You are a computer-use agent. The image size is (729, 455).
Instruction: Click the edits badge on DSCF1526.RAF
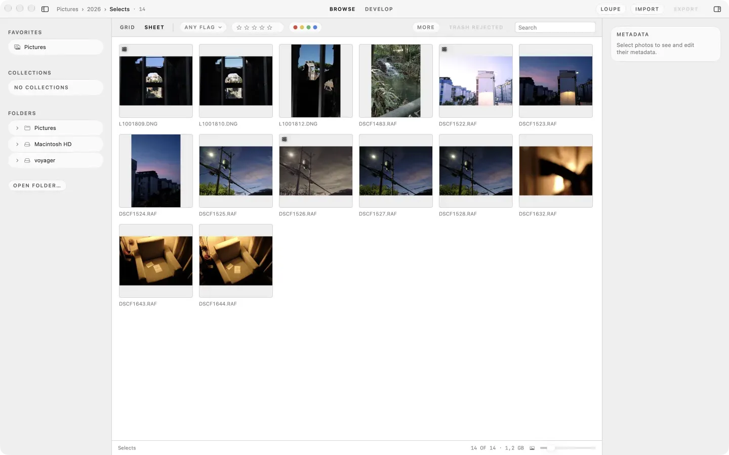coord(285,140)
